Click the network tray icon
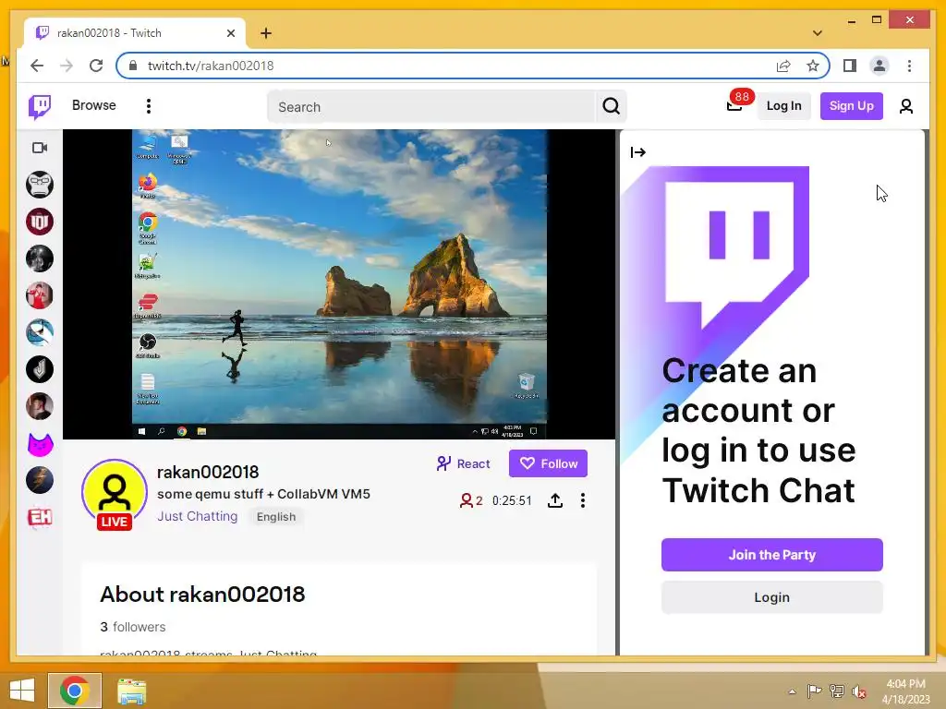 tap(837, 691)
